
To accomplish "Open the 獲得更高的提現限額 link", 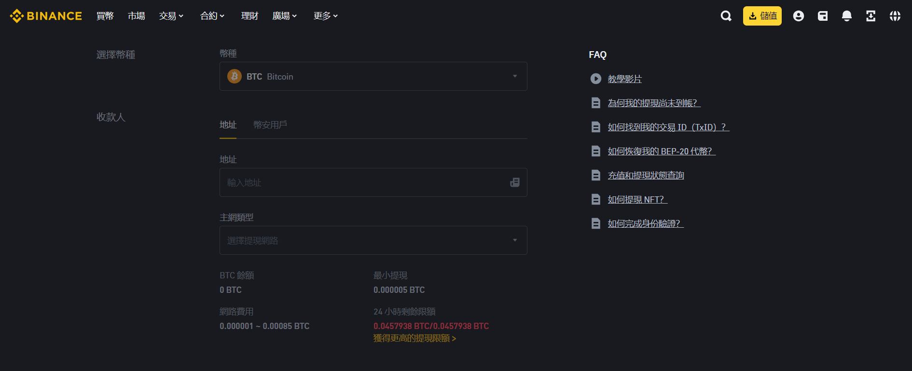I will coord(415,338).
